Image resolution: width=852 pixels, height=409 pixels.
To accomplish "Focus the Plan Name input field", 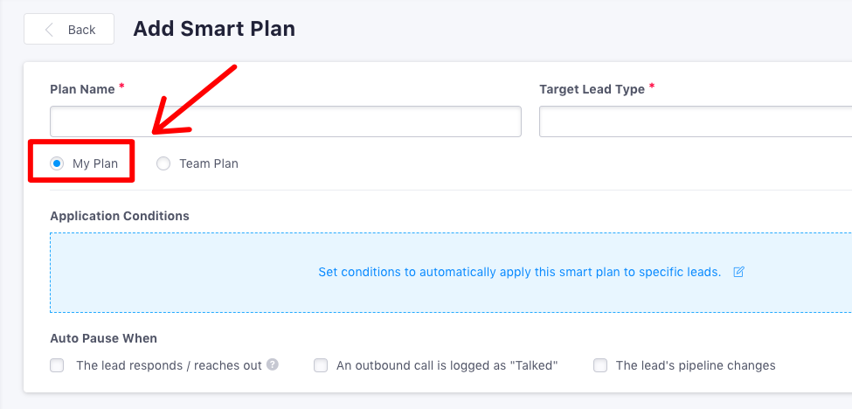I will 285,121.
